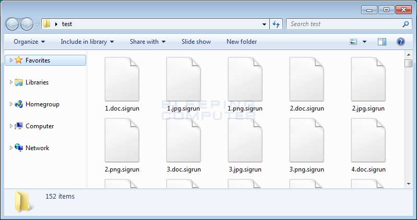417x220 pixels.
Task: Click the Forward navigation arrow button
Action: point(27,24)
